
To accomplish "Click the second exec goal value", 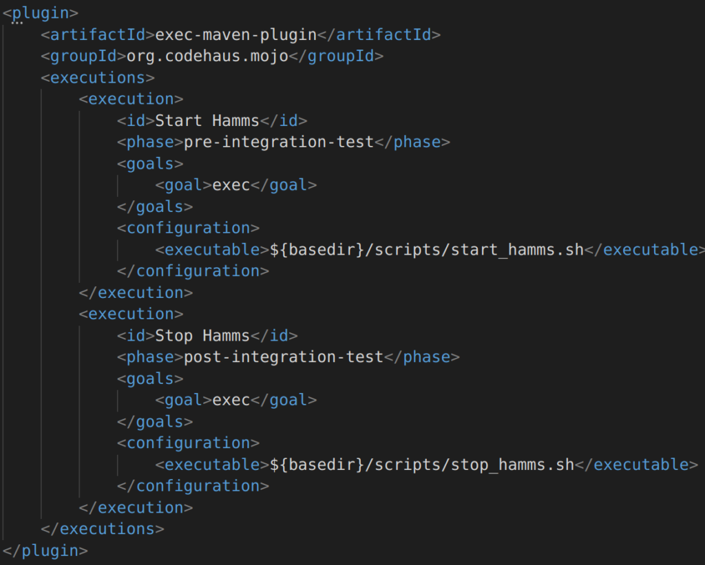I will click(x=231, y=400).
